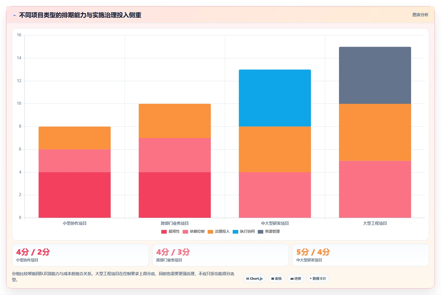The height and width of the screenshot is (295, 441).
Task: Select the 进度 tag chip
Action: (296, 279)
